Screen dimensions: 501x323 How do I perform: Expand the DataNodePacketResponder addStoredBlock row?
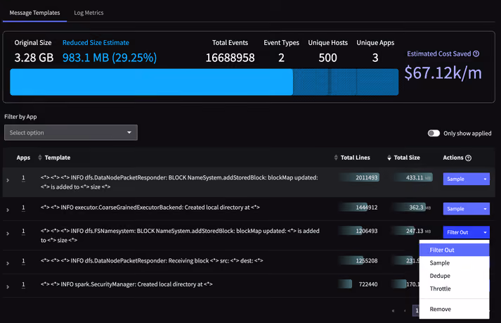pyautogui.click(x=8, y=181)
